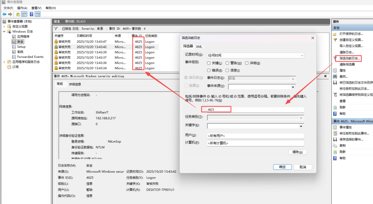Open 事件属性 icon in event actions
Screen dimensions: 373x204
click(x=335, y=127)
